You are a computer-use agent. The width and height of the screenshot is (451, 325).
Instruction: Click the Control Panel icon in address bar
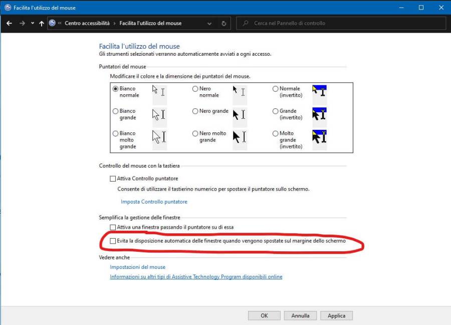pos(53,23)
